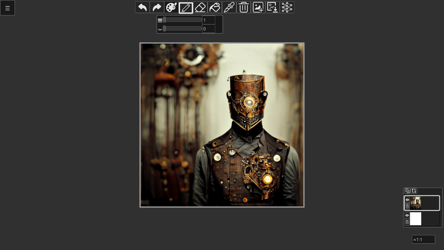This screenshot has height=250, width=444.
Task: Click the softness feather slider
Action: [x=182, y=28]
